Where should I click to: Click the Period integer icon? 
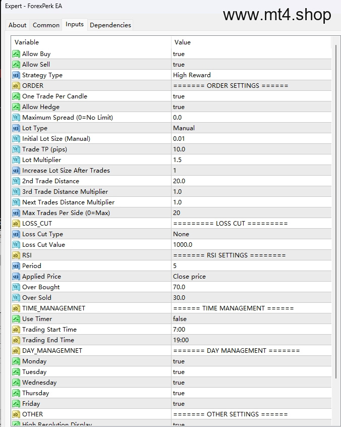click(x=16, y=266)
